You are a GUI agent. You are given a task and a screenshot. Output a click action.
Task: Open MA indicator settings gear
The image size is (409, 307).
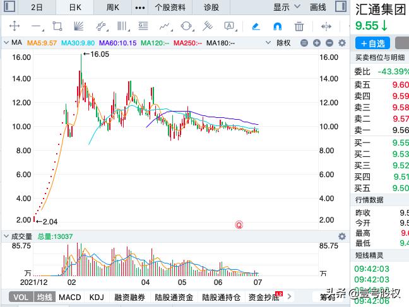pos(342,43)
